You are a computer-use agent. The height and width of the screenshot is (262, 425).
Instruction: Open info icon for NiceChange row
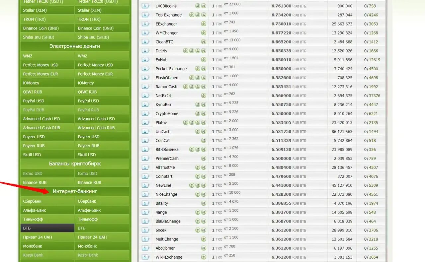coord(145,194)
